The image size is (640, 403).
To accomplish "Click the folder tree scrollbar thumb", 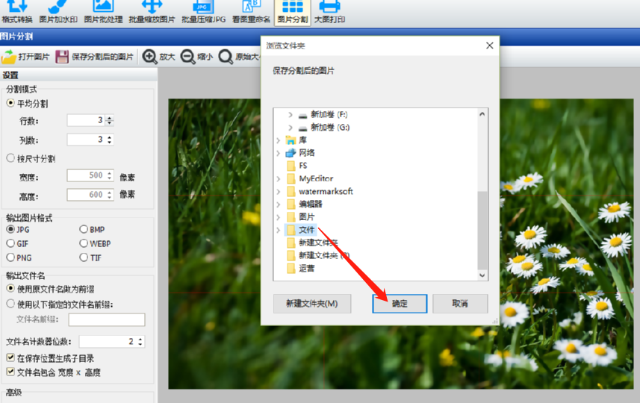I will tap(482, 231).
